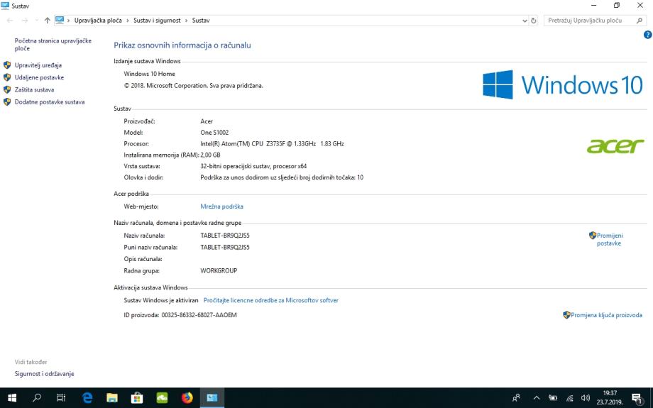This screenshot has height=408, width=653.
Task: Launch Microsoft Edge from taskbar
Action: pyautogui.click(x=87, y=398)
